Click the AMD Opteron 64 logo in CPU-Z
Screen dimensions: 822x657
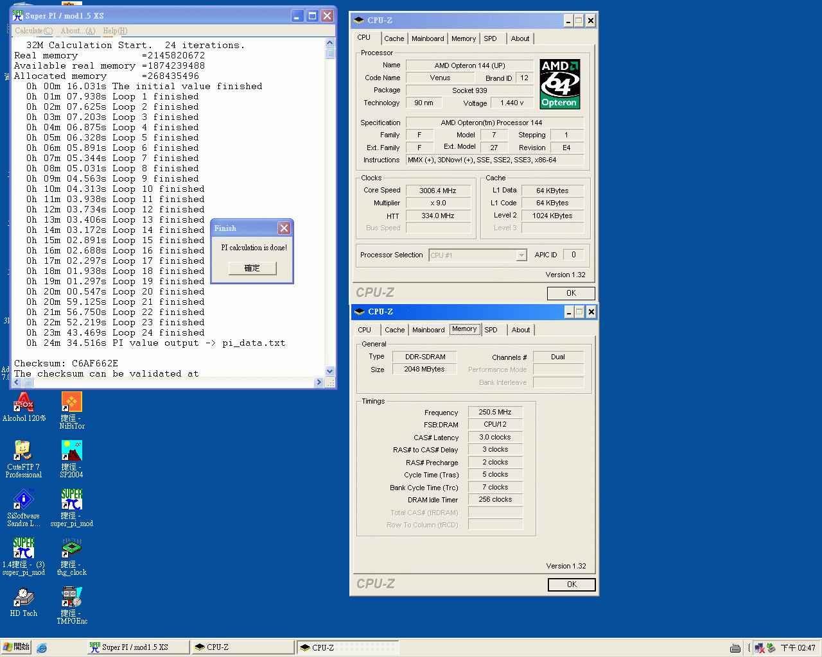click(559, 84)
